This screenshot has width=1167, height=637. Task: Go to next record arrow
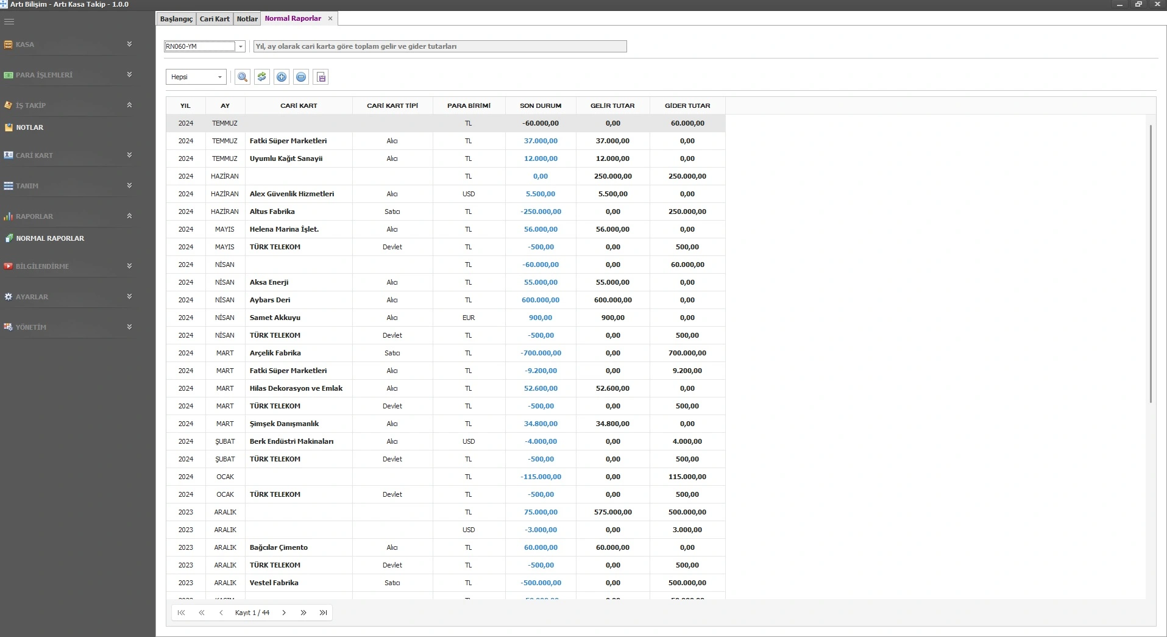point(284,613)
